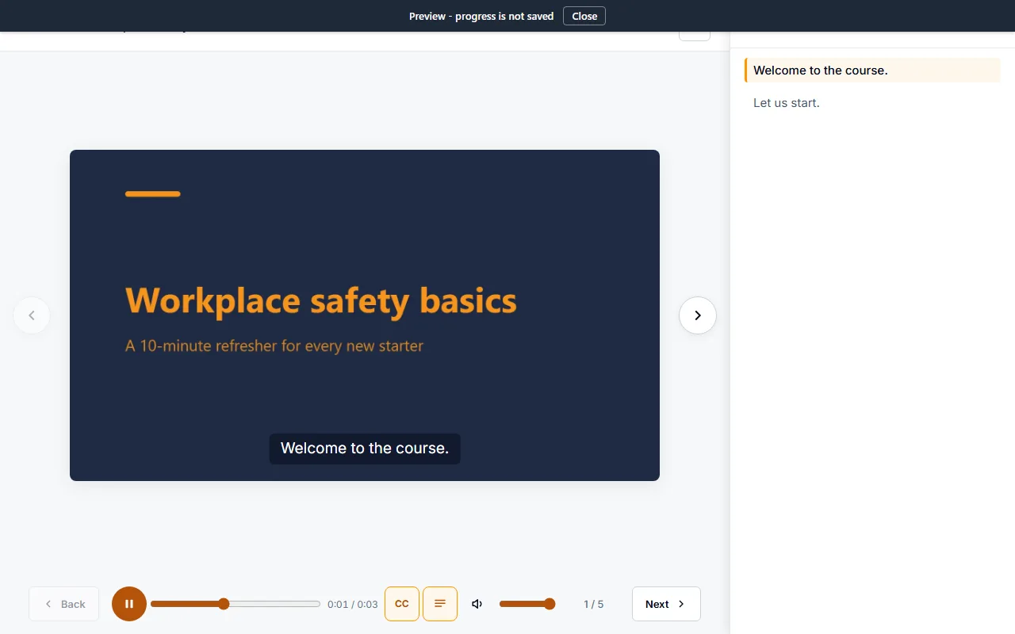Mute the audio with the speaker icon
The height and width of the screenshot is (634, 1015).
tap(477, 604)
